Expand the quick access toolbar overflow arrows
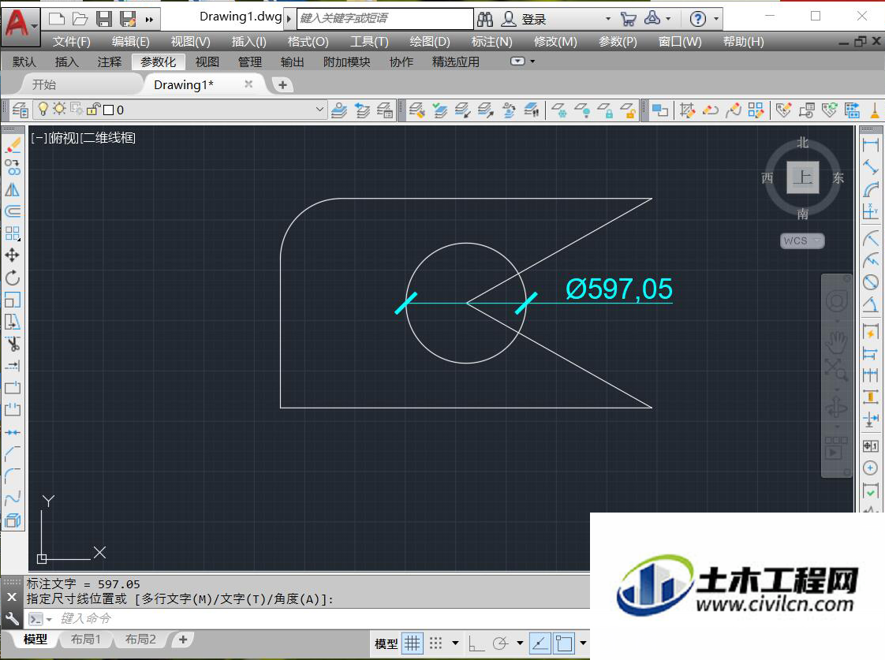The image size is (885, 660). coord(149,20)
